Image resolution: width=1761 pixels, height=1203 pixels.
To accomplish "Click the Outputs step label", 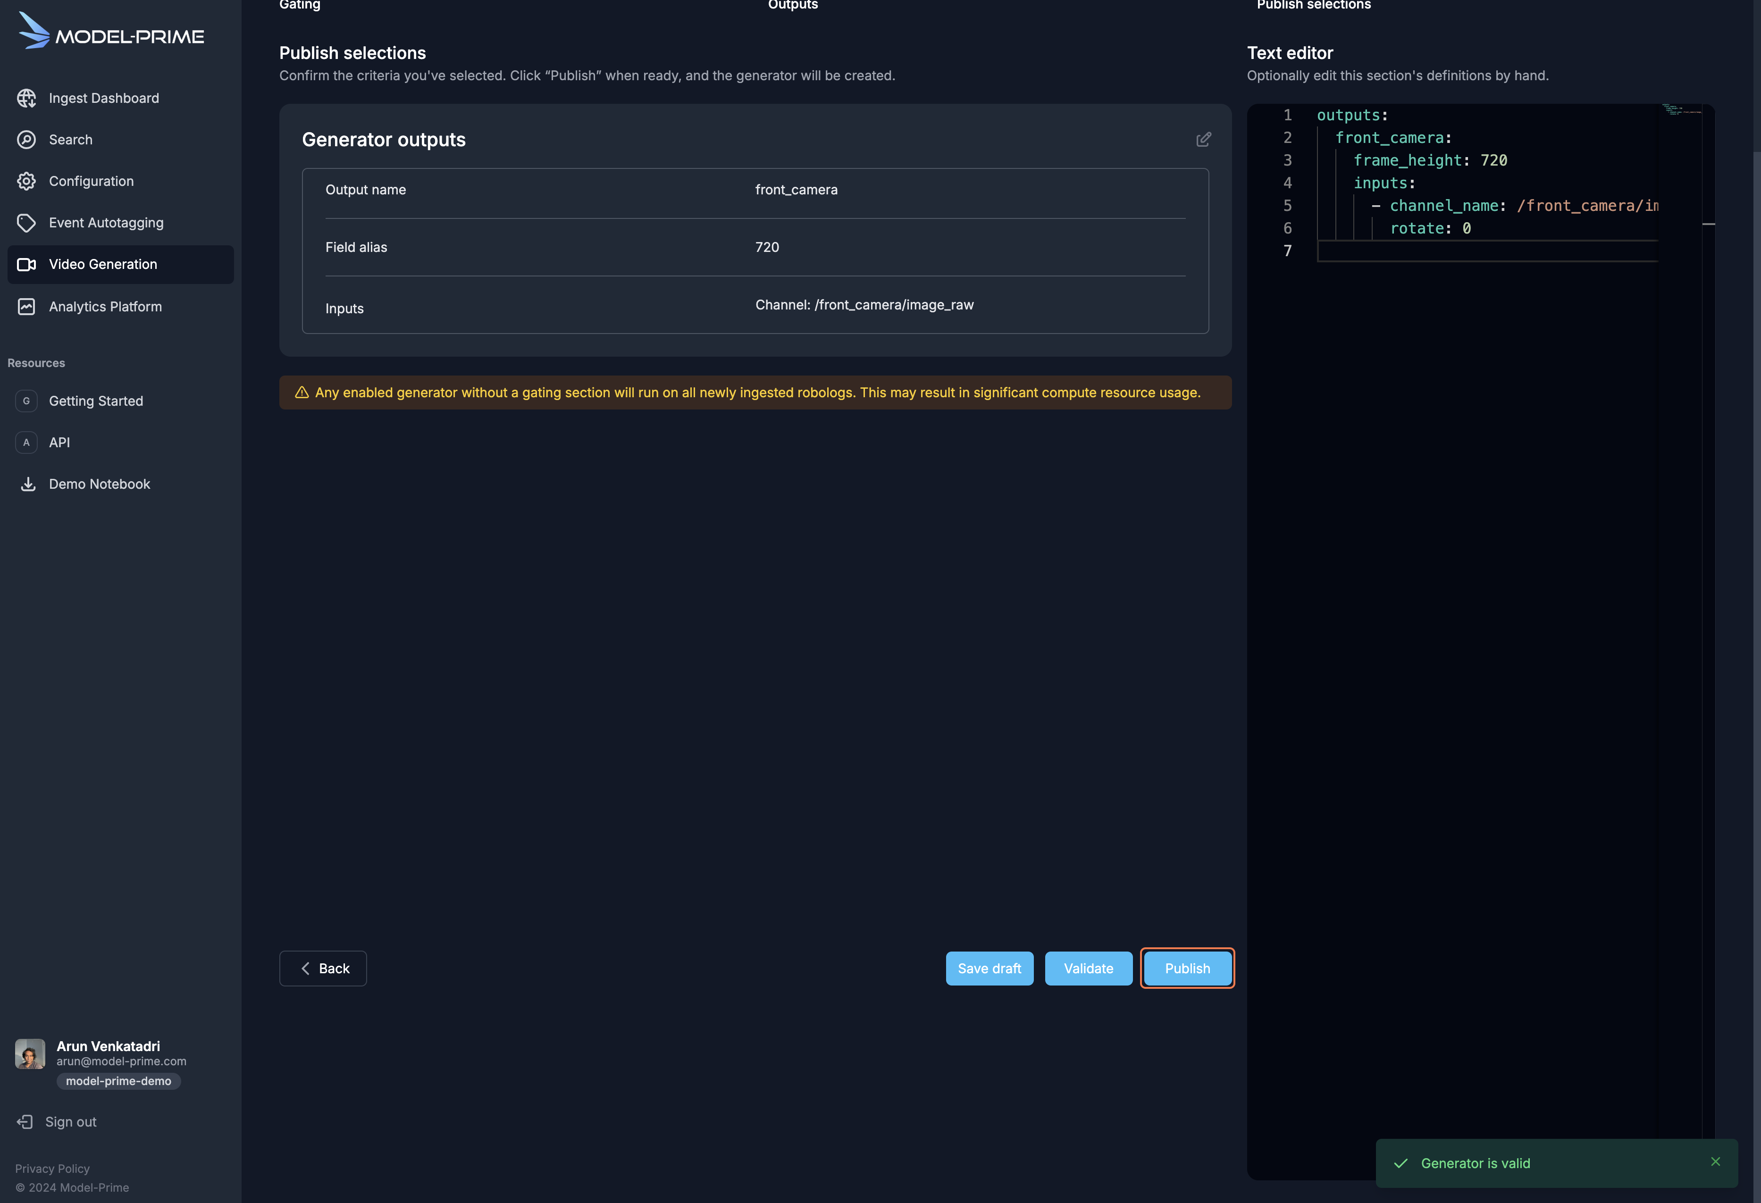I will click(793, 5).
